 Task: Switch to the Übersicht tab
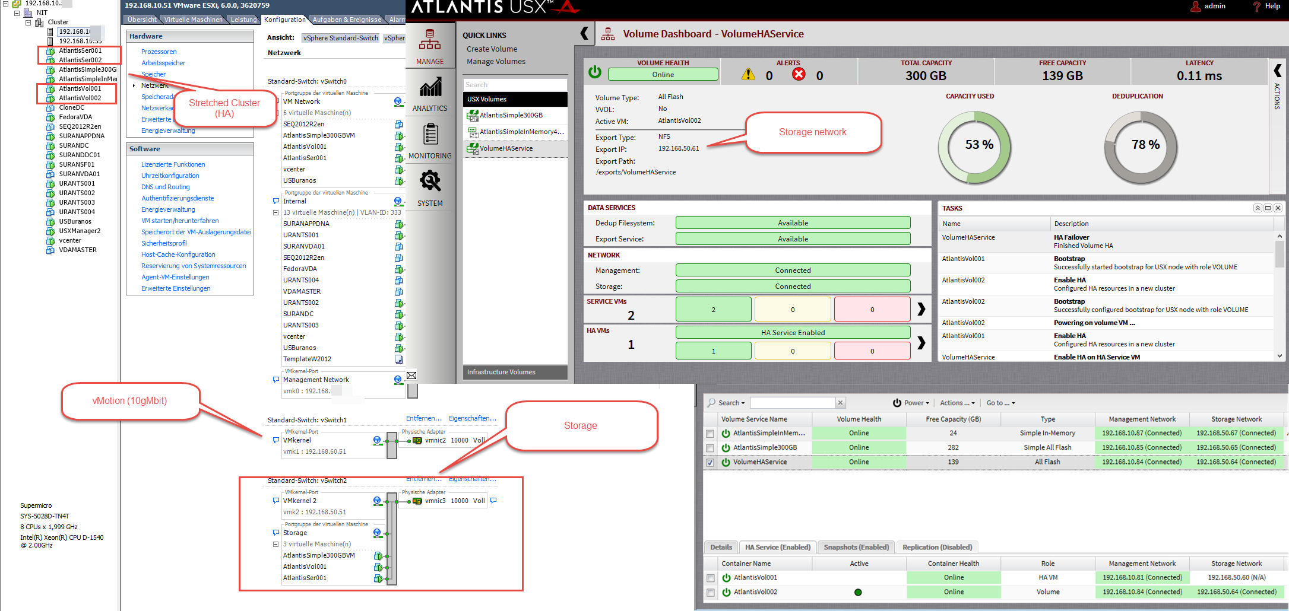point(142,20)
